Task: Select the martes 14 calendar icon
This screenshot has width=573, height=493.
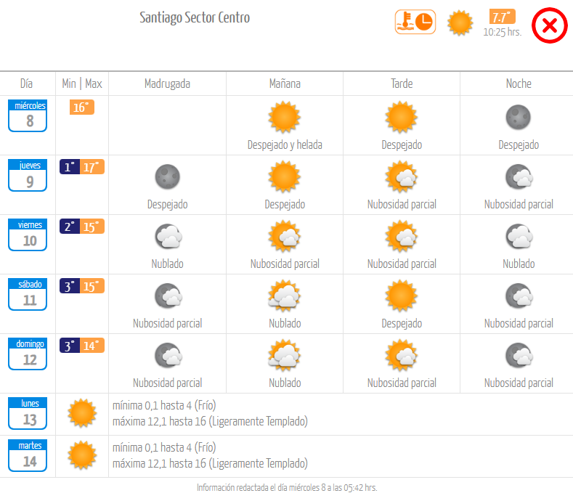Action: coord(28,455)
